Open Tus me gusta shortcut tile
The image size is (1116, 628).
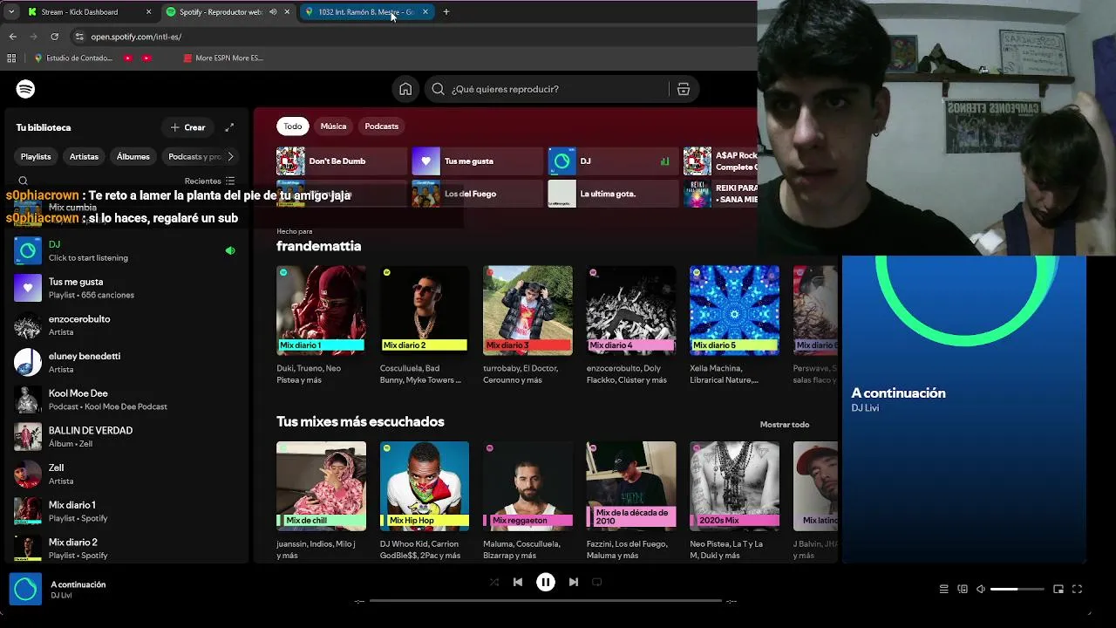pos(477,161)
